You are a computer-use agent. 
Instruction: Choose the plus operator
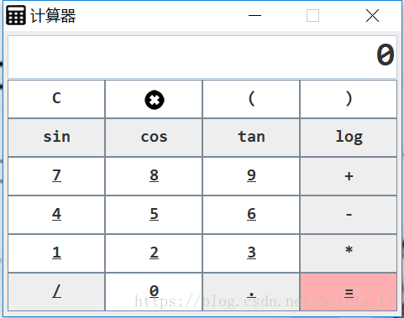tap(349, 176)
